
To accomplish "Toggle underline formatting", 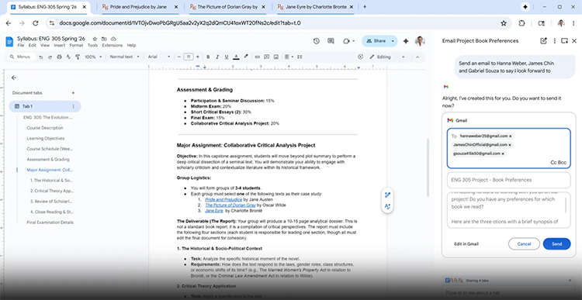I will (227, 57).
